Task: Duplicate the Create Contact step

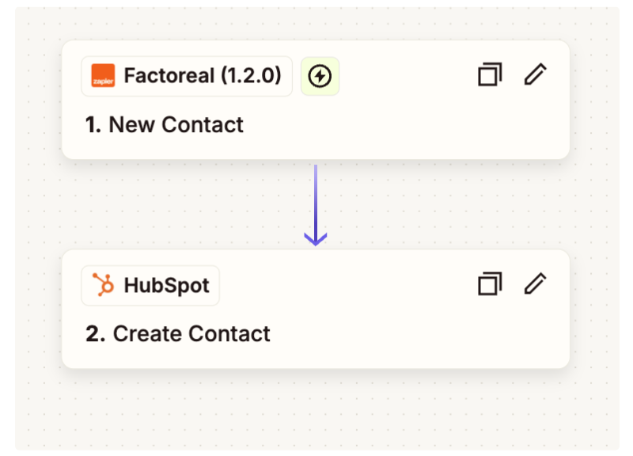Action: [490, 284]
